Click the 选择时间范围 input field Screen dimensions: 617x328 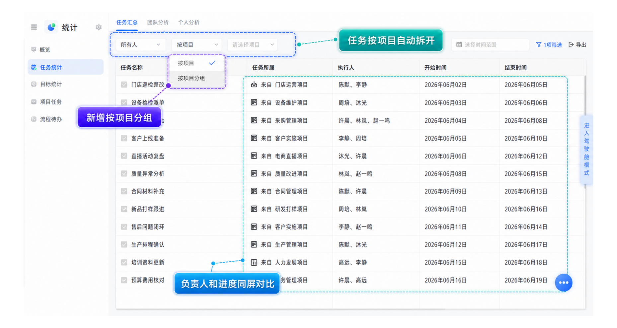tap(490, 44)
